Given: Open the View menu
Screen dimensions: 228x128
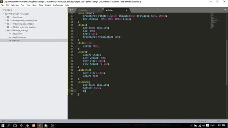Looking at the screenshot, I should (x=28, y=5).
